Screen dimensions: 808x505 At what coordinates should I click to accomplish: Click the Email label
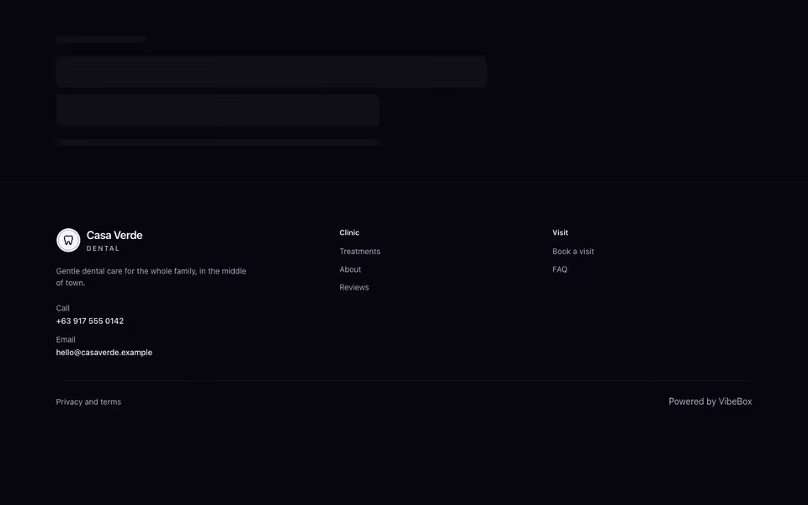pyautogui.click(x=66, y=339)
